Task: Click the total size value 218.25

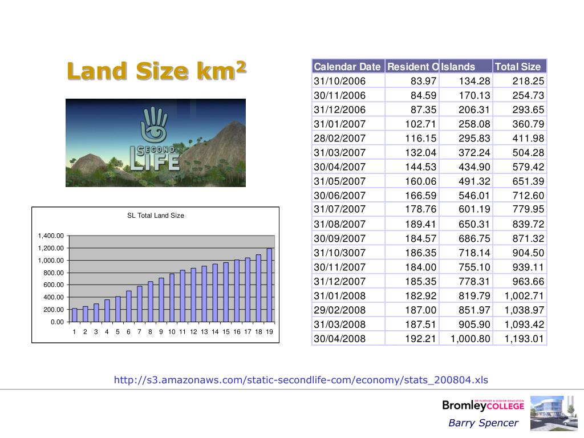Action: (x=528, y=81)
